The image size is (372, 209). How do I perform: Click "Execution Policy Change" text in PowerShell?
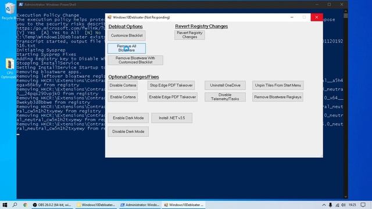click(x=48, y=15)
